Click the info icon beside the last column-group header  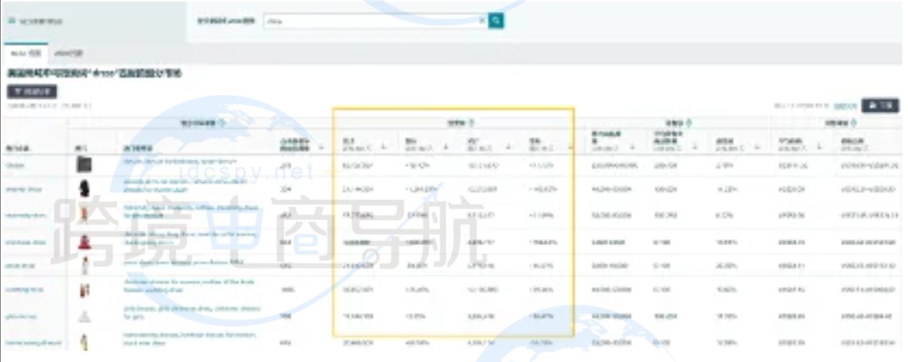click(x=854, y=123)
